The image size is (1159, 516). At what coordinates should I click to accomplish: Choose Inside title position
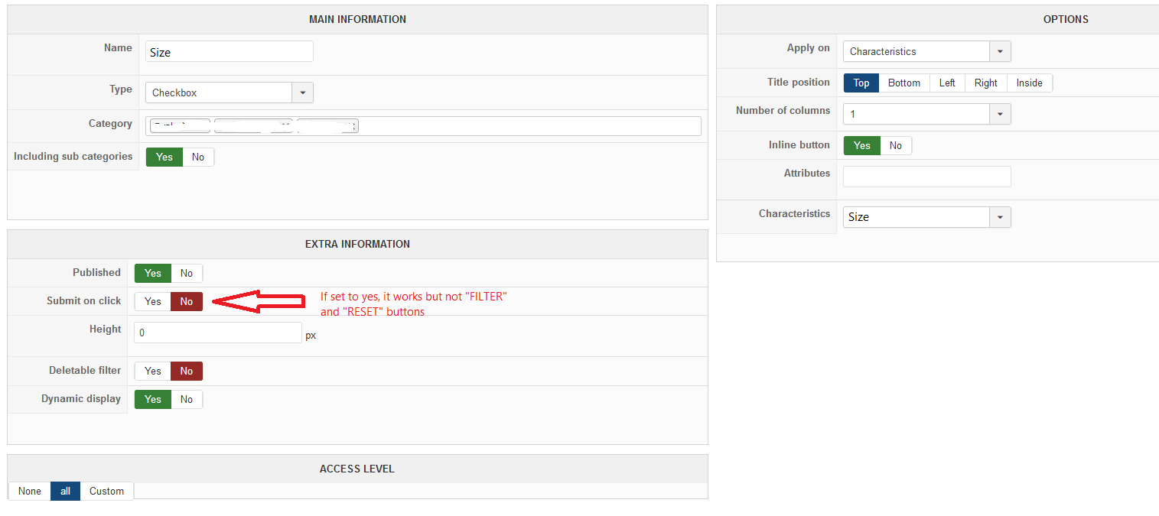(1029, 83)
